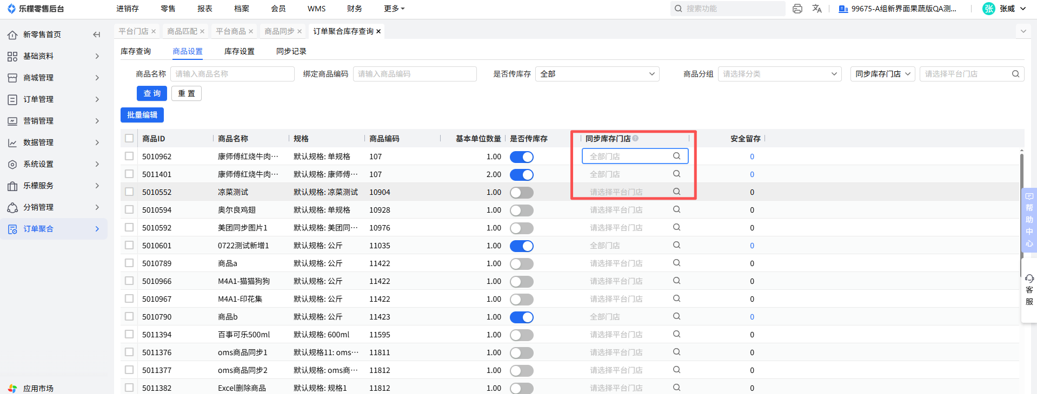The height and width of the screenshot is (394, 1037).
Task: Check the box for product 5010552
Action: click(129, 192)
